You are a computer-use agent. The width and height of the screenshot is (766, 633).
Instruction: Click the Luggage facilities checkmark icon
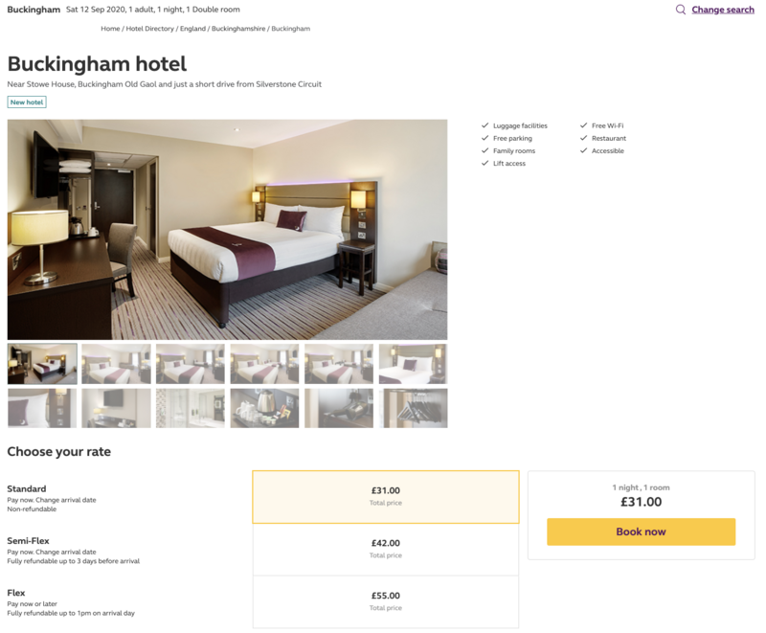[x=484, y=125]
